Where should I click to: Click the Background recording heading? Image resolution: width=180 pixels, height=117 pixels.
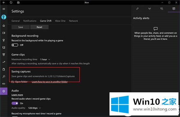tap(25, 36)
